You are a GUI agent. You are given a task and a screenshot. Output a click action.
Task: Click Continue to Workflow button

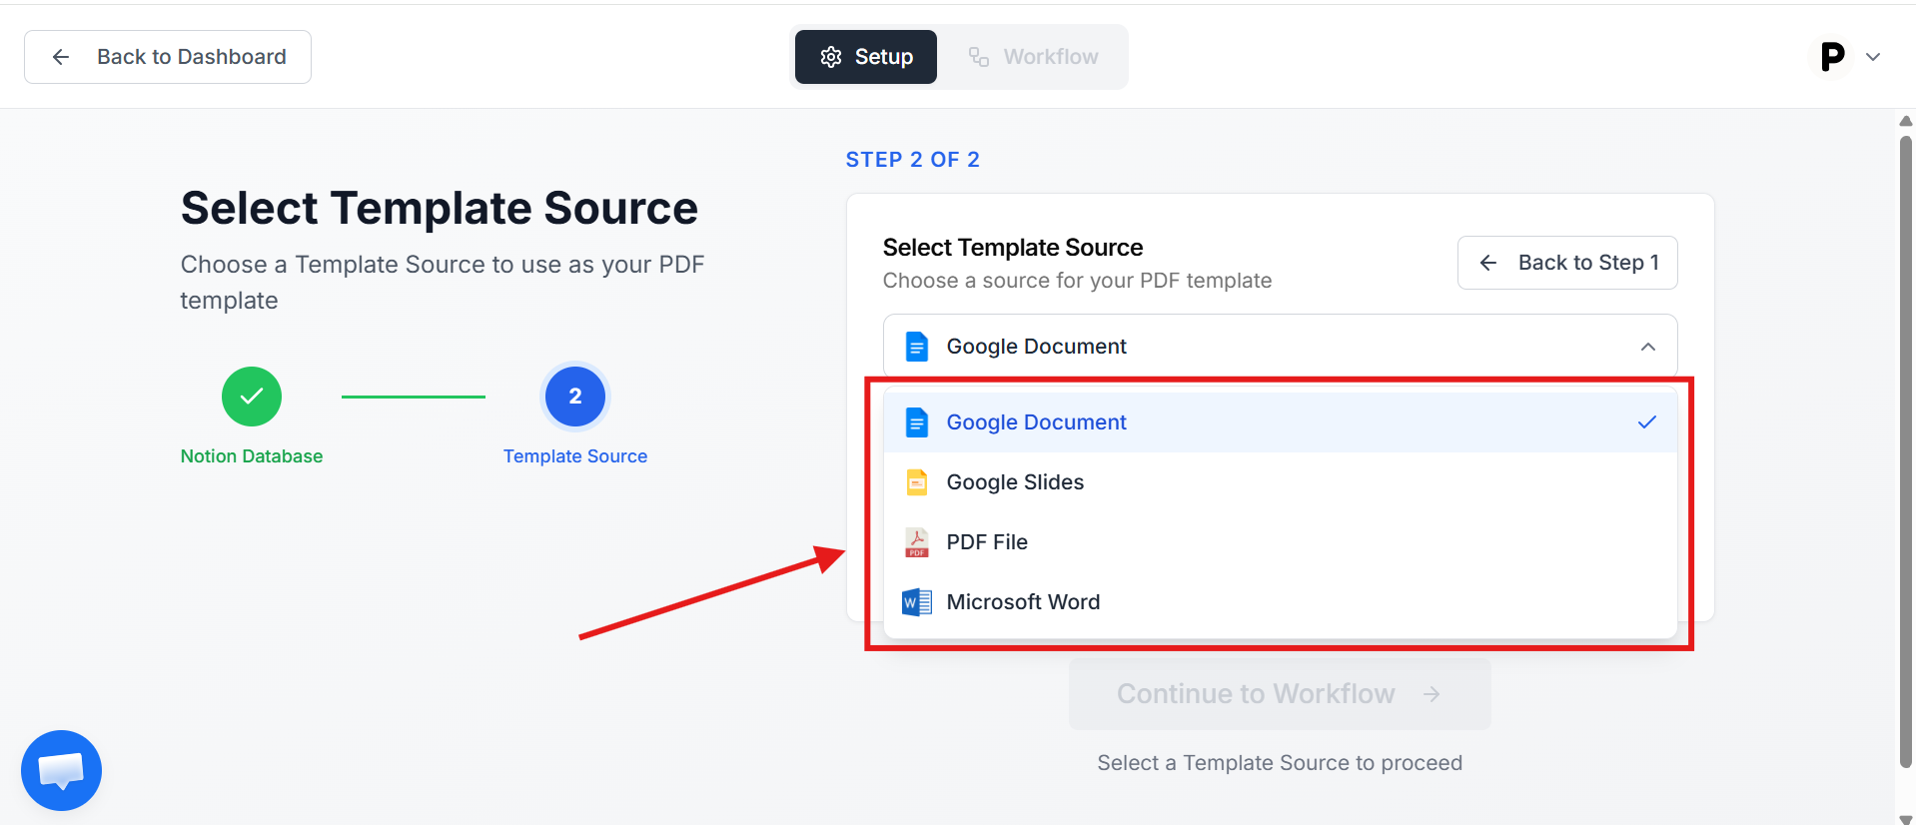[1279, 694]
